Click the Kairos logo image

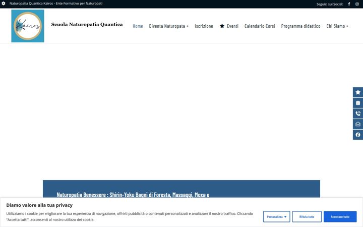pyautogui.click(x=28, y=26)
